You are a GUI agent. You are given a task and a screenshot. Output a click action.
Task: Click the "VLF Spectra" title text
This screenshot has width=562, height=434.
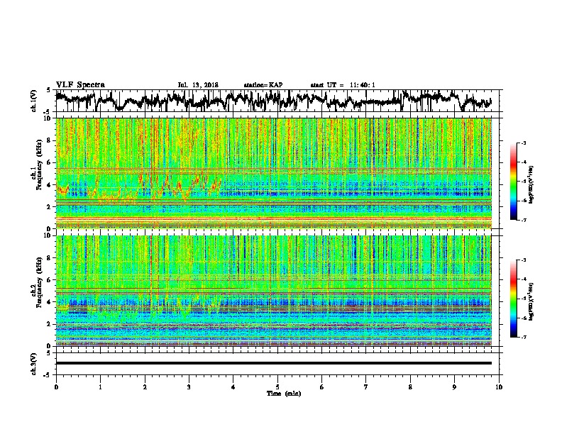coord(80,85)
